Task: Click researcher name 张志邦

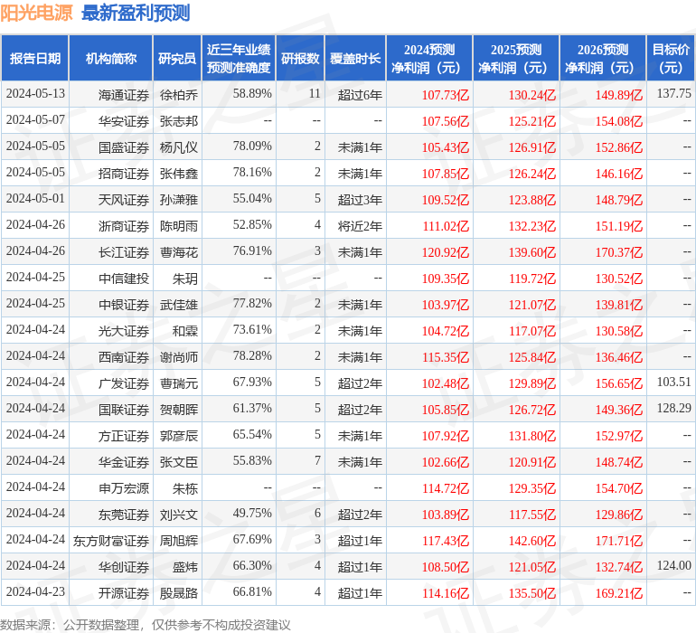Action: tap(179, 121)
